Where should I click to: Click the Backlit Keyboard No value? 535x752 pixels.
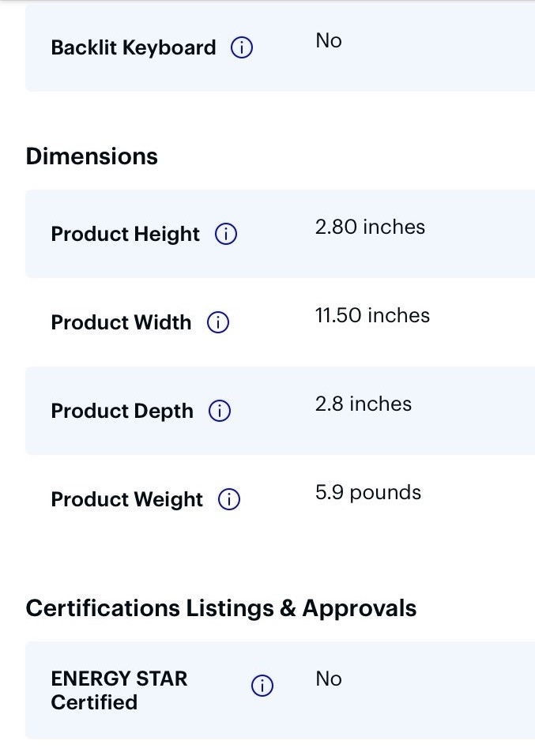tap(329, 41)
